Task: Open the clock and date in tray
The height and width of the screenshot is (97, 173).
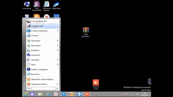Action: 144,94
